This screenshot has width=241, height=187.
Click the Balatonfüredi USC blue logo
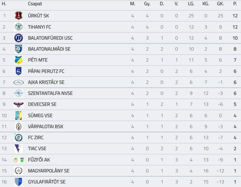[18, 38]
